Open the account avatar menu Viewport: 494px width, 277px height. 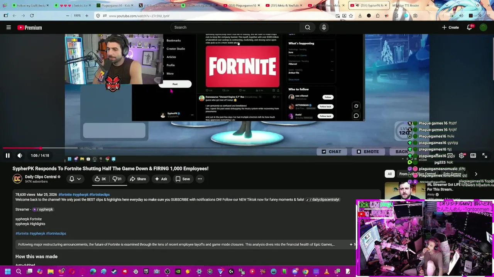[483, 27]
